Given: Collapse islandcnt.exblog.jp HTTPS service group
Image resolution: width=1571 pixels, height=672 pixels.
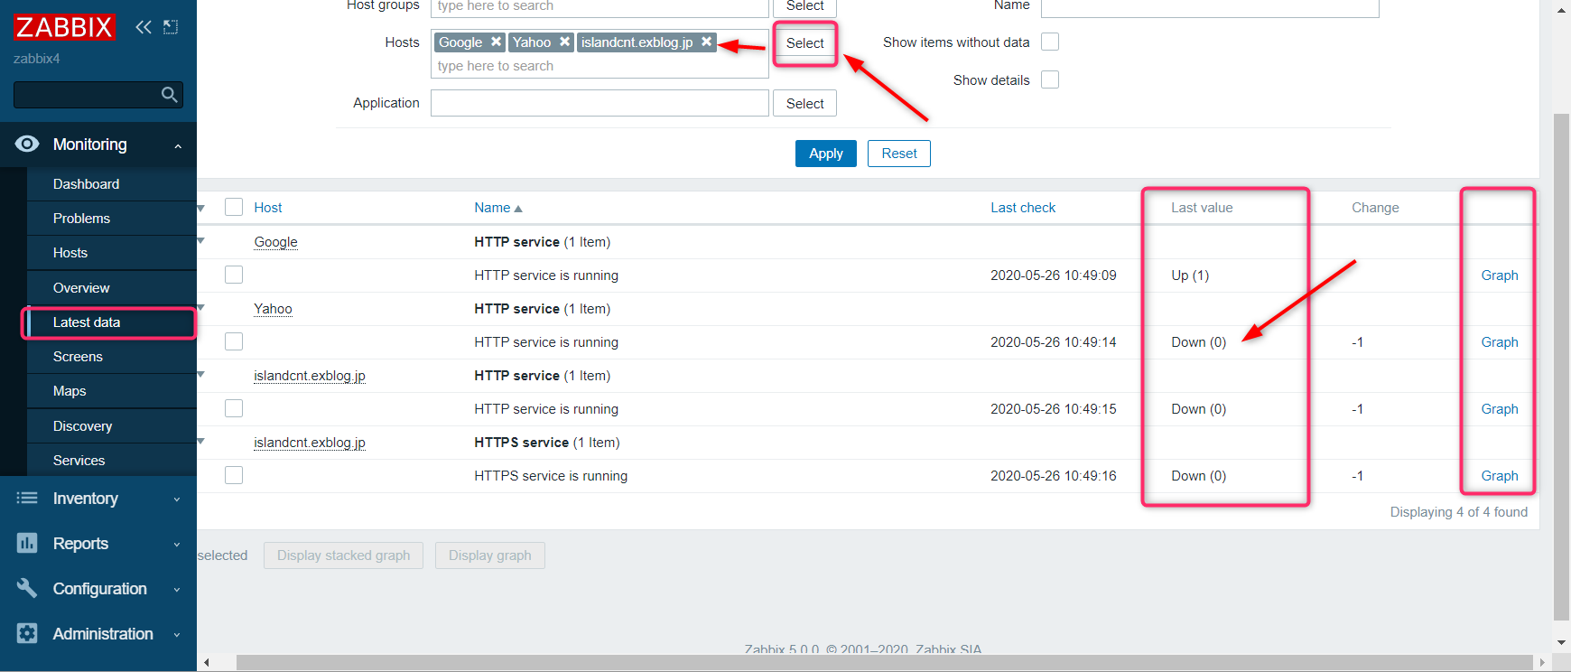Looking at the screenshot, I should [x=201, y=442].
